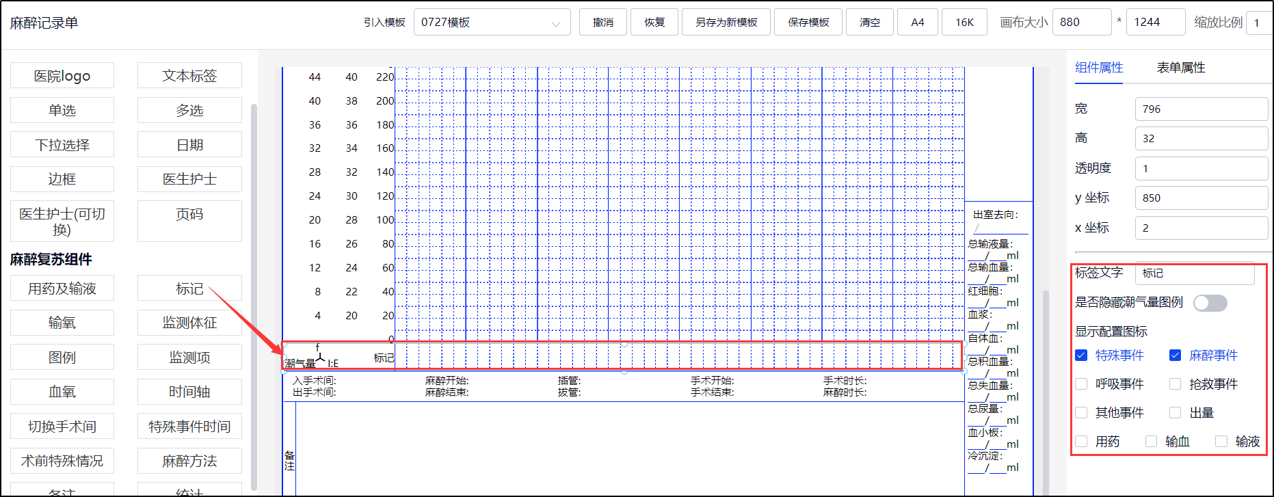
Task: Check the 出量 checkbox
Action: coord(1175,413)
